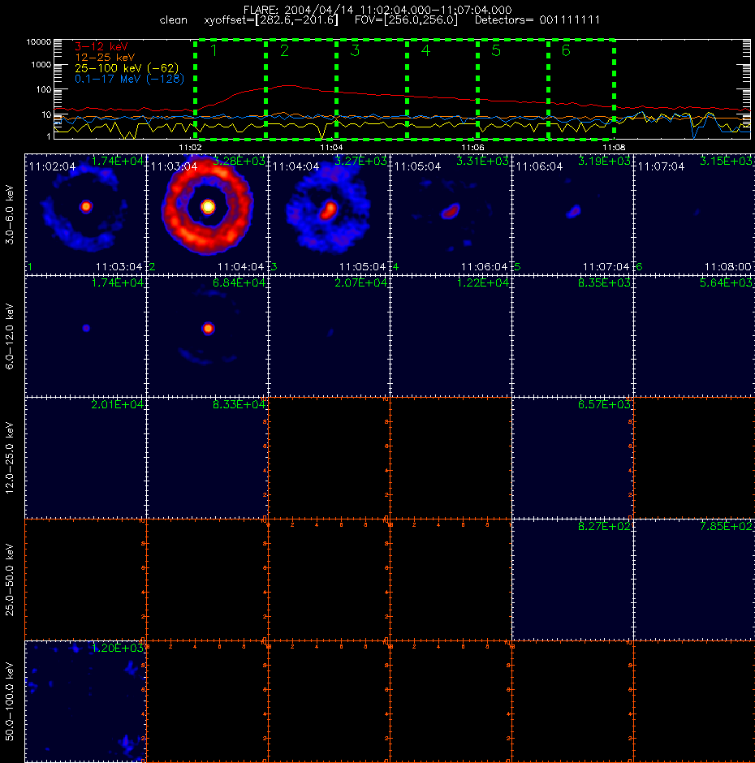
Task: Select the 6.0-12.0 keV image labeled 8.35E+03
Action: 572,336
